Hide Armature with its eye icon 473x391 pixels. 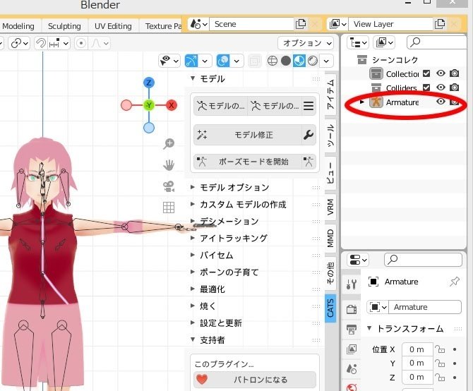[441, 102]
